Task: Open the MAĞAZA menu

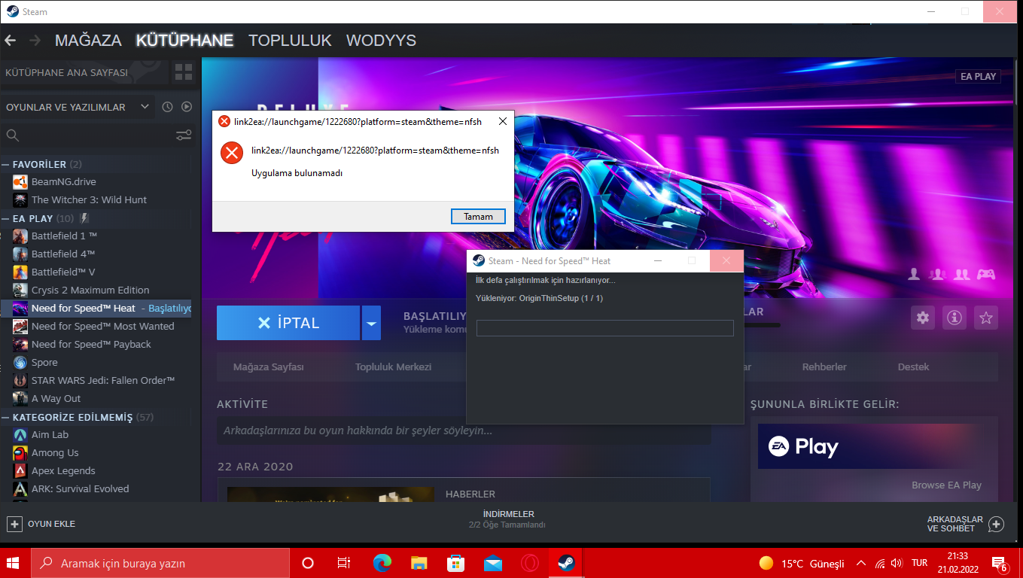Action: point(88,41)
